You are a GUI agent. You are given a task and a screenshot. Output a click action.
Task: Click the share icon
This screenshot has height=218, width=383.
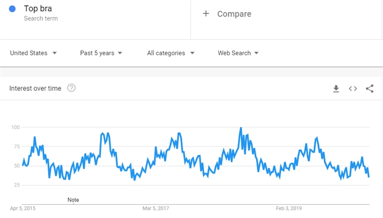[370, 89]
